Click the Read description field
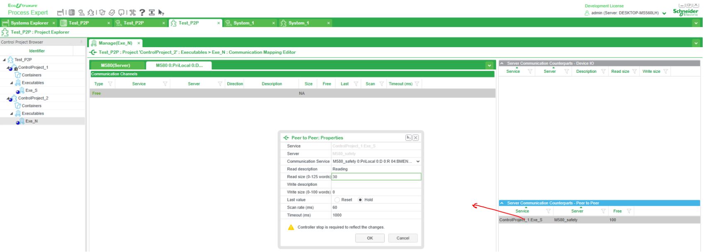Image resolution: width=706 pixels, height=252 pixels. click(376, 169)
